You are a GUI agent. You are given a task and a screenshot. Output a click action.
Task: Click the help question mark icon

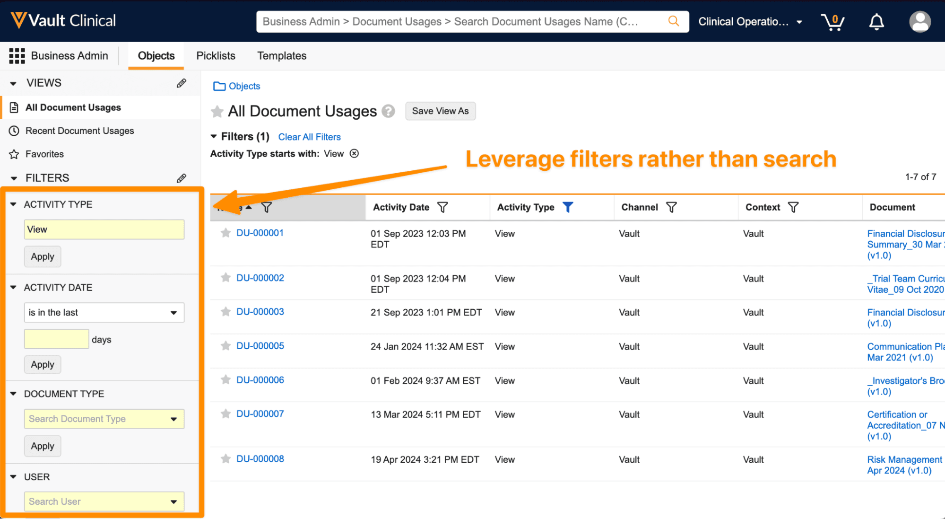(389, 111)
